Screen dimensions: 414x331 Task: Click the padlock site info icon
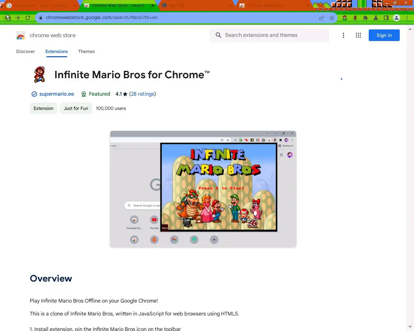(40, 18)
